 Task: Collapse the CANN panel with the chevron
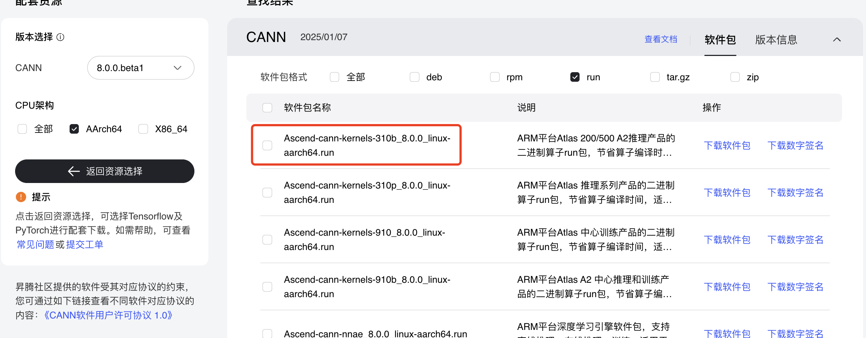[837, 39]
